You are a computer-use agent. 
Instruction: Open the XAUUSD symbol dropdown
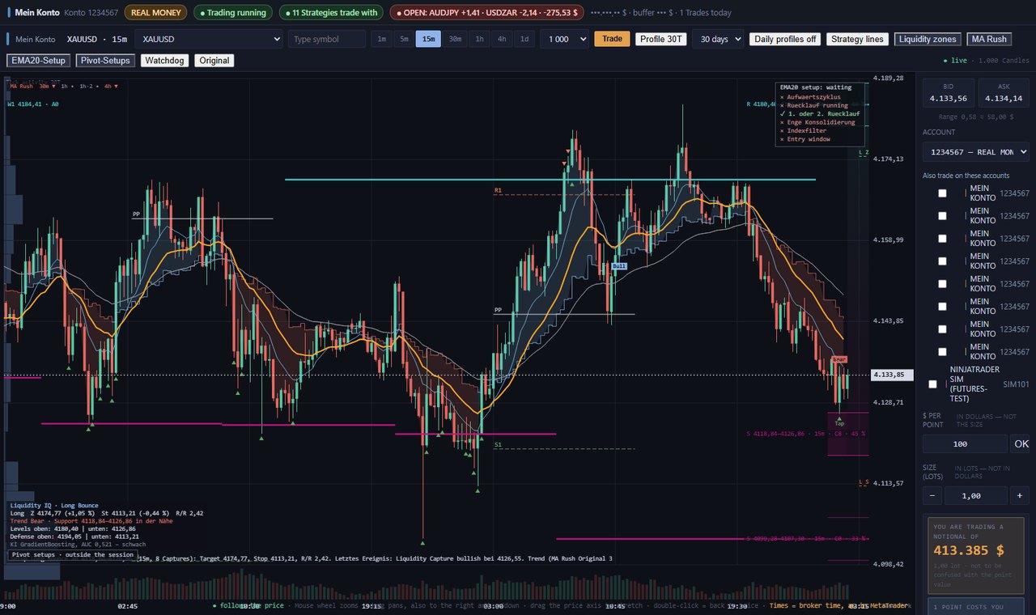click(209, 39)
